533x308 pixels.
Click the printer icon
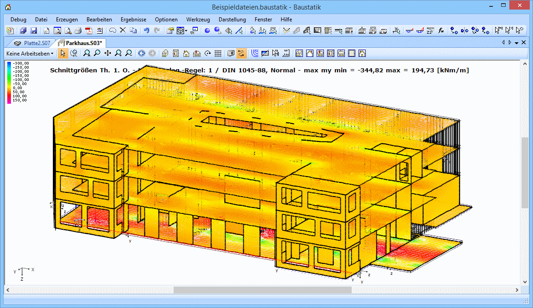[78, 30]
